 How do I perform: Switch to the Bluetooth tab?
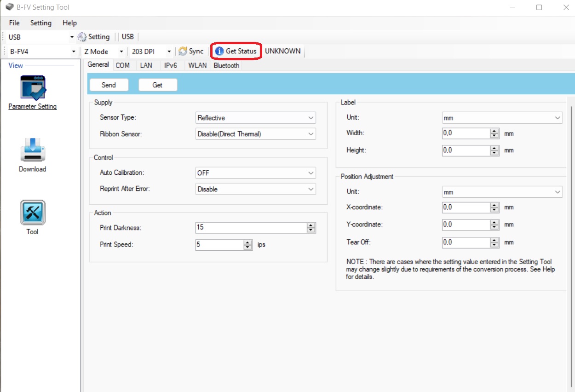point(226,65)
